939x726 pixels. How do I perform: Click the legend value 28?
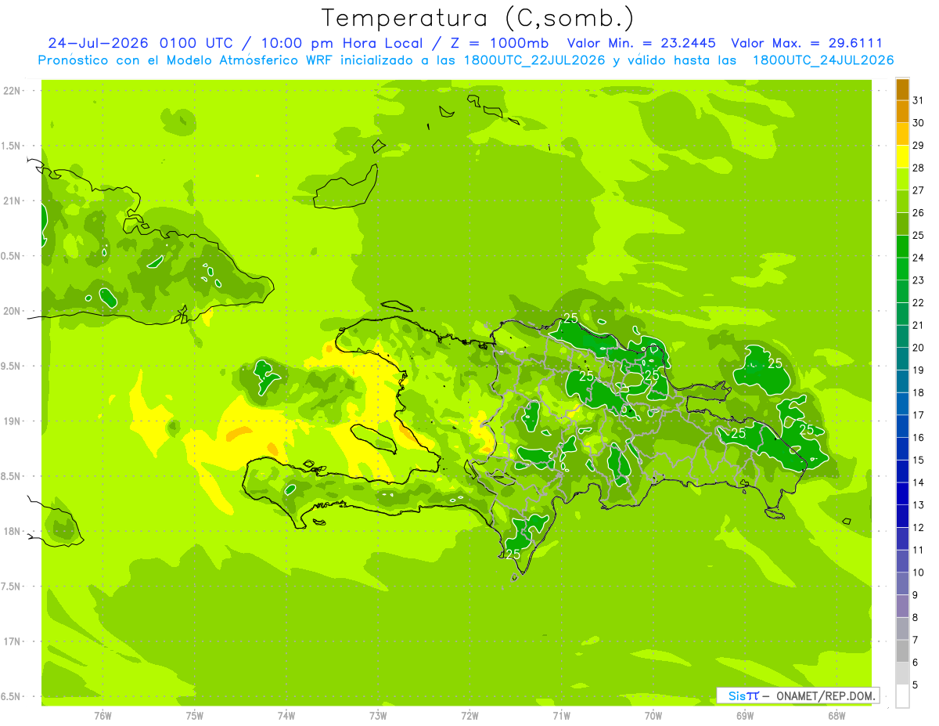[919, 168]
